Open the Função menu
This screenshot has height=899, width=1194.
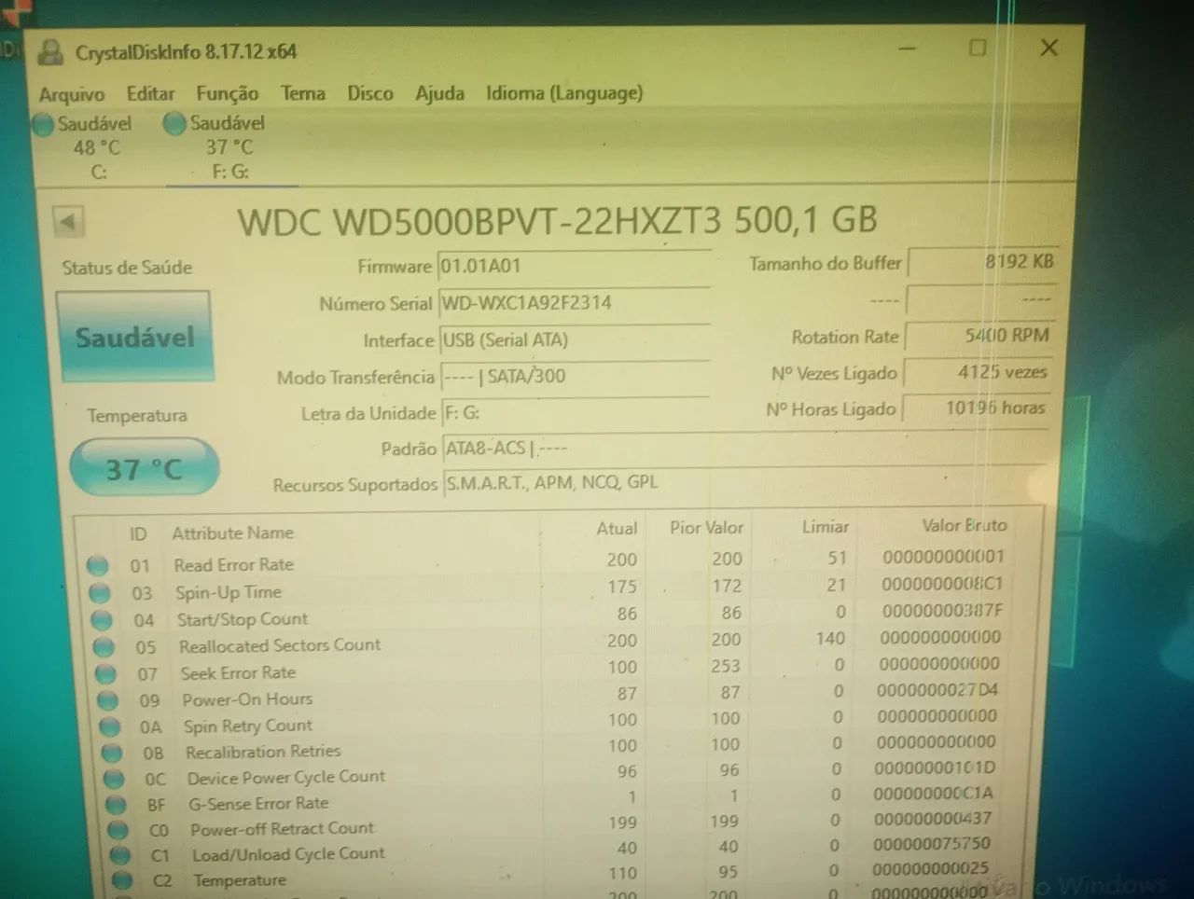(x=227, y=93)
